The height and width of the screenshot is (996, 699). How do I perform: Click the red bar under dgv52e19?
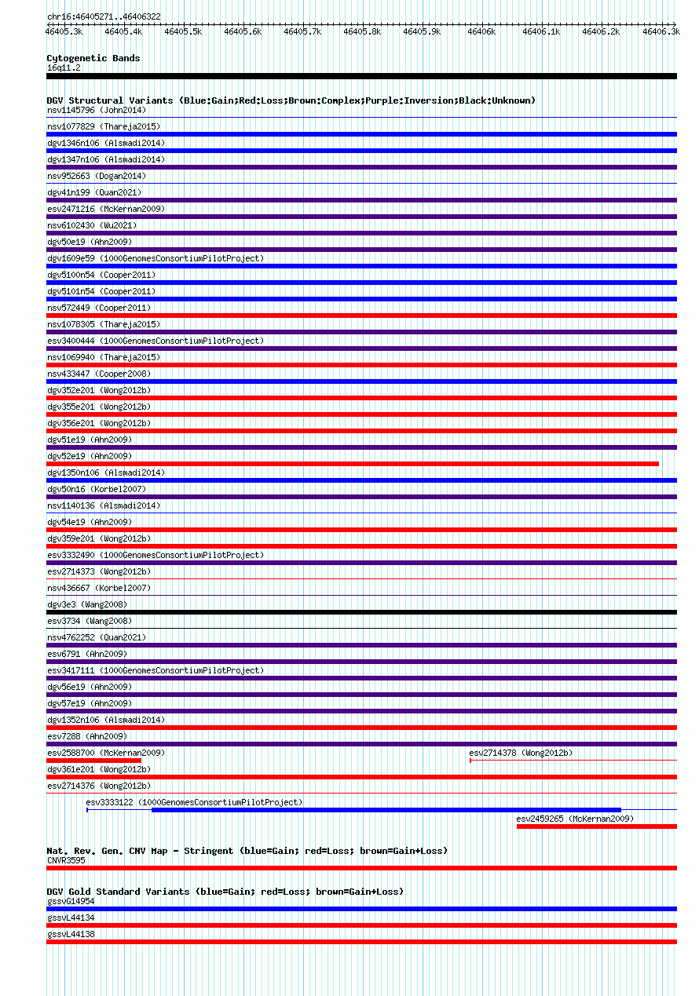tap(353, 464)
